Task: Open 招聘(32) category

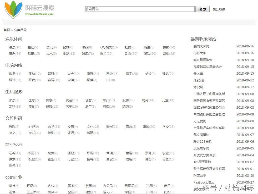Action: tap(93, 159)
